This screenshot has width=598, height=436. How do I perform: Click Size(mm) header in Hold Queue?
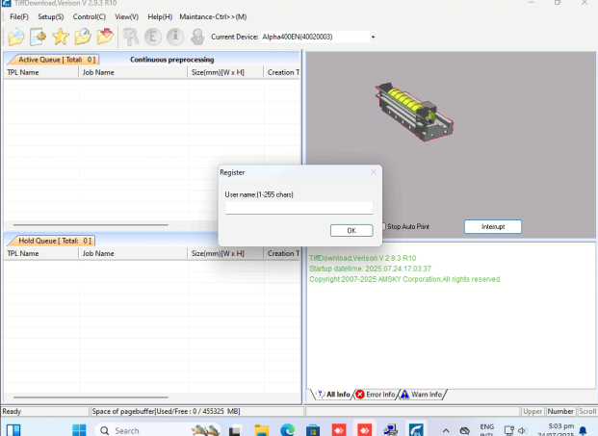pos(225,253)
